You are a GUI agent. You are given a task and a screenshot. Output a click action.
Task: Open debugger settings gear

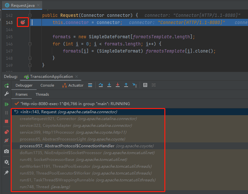point(6,162)
